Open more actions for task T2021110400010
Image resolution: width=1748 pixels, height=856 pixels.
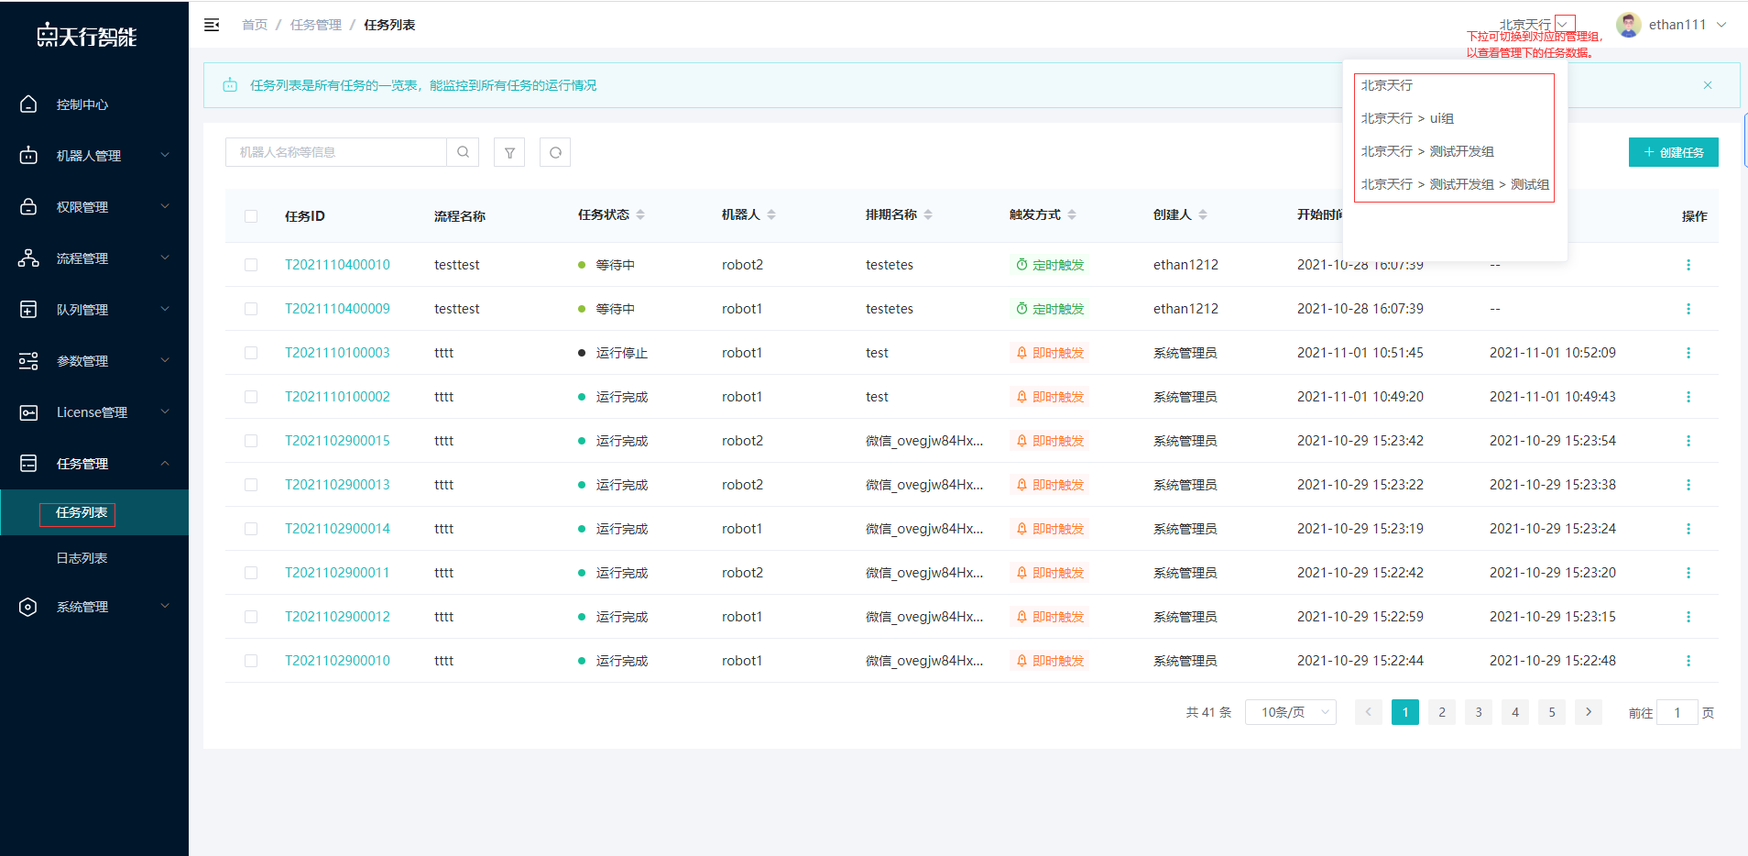coord(1688,265)
